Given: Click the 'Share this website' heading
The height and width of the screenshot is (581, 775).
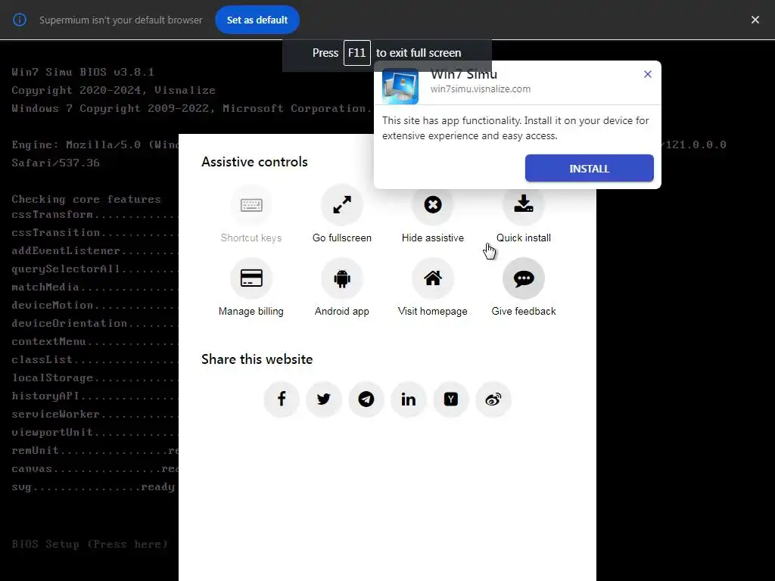Looking at the screenshot, I should 257,359.
